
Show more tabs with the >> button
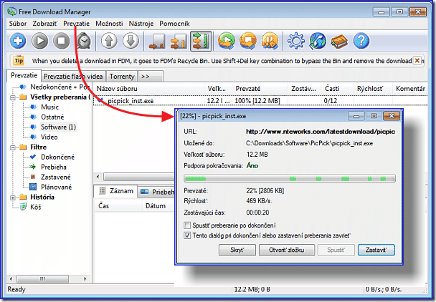point(150,77)
